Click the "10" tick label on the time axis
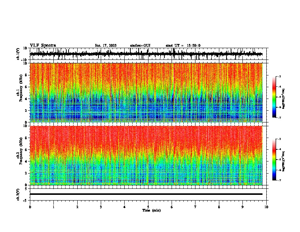The width and height of the screenshot is (300, 232). click(266, 207)
